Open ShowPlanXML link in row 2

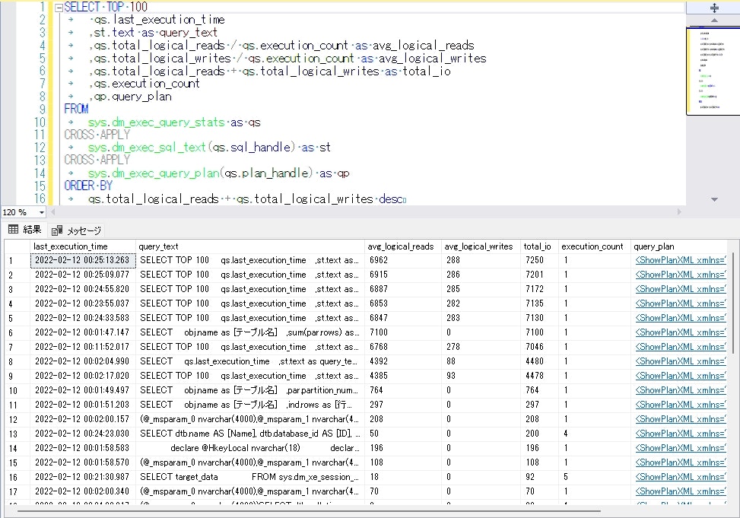pyautogui.click(x=680, y=275)
